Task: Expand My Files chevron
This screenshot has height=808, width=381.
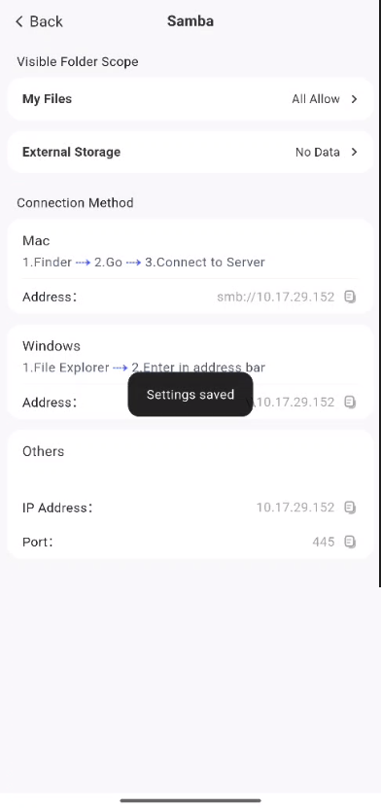Action: point(354,99)
